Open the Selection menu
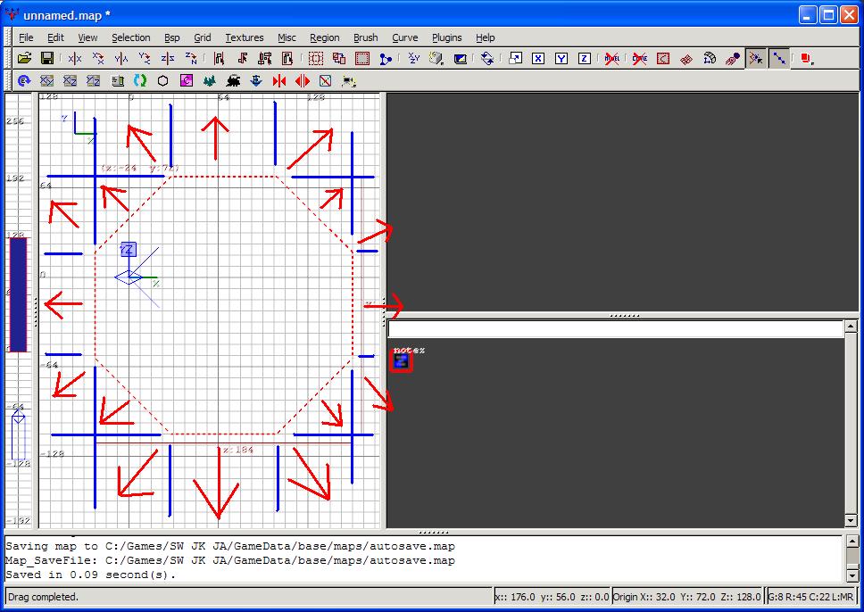Viewport: 864px width, 612px height. [x=131, y=37]
